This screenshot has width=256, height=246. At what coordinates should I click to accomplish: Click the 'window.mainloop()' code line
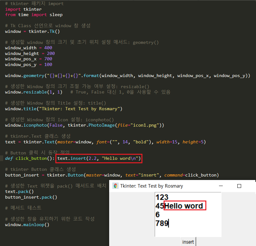point(27,225)
